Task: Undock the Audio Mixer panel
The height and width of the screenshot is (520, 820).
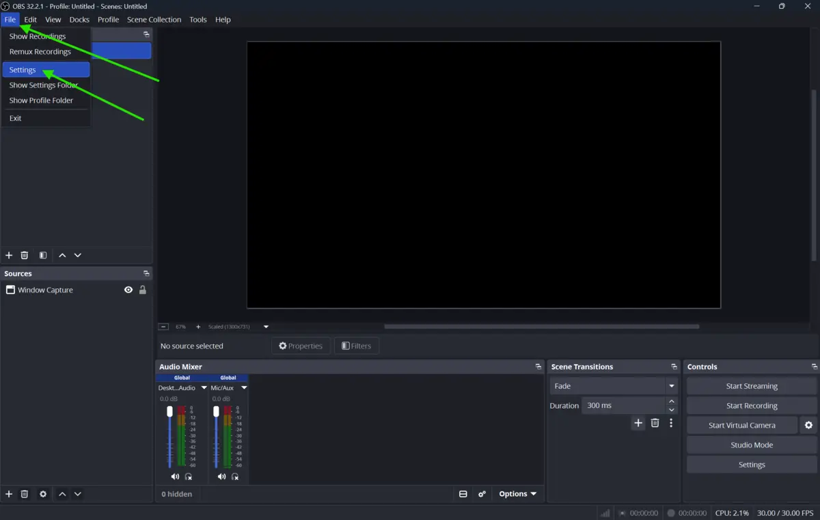Action: 538,367
